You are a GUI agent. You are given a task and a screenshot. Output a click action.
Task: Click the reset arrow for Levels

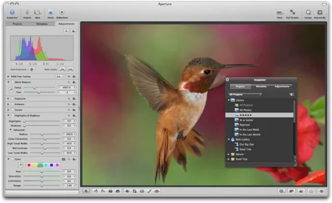click(x=69, y=110)
